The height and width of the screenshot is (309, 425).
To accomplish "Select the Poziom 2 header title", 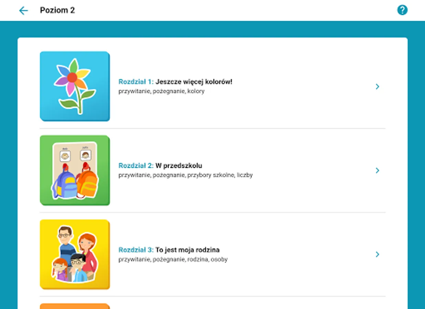I will (x=57, y=10).
